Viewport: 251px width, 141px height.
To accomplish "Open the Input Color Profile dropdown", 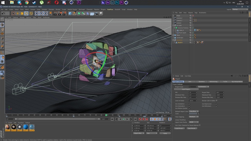I will pos(194,122).
